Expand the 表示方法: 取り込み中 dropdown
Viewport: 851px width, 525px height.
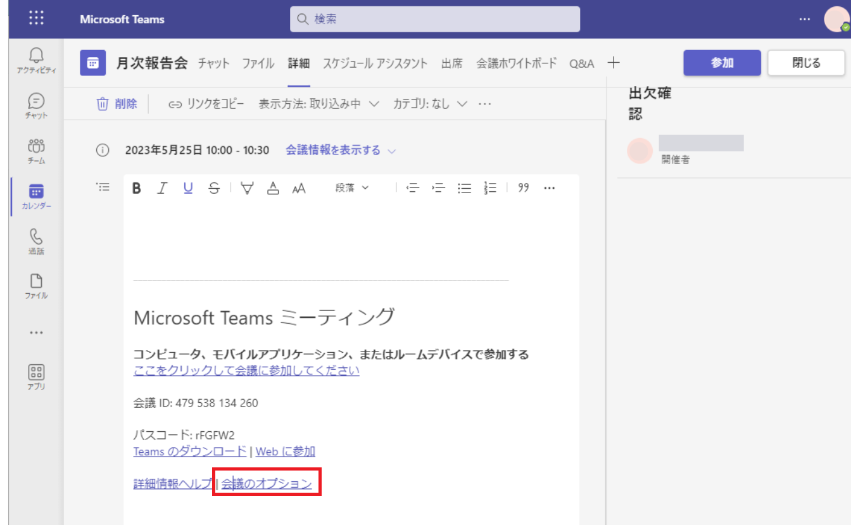[318, 104]
